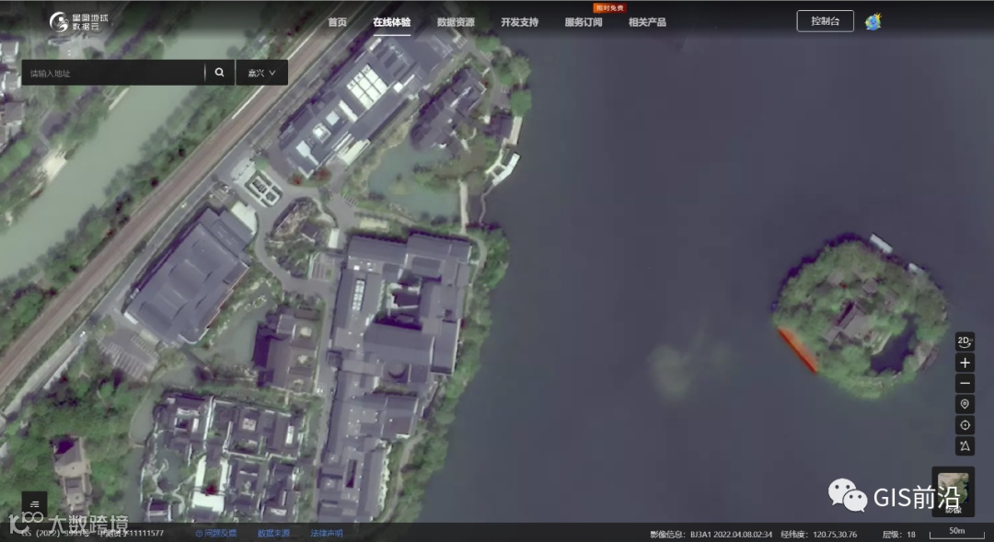The image size is (994, 542).
Task: Open the 数据资源 menu
Action: pos(456,22)
